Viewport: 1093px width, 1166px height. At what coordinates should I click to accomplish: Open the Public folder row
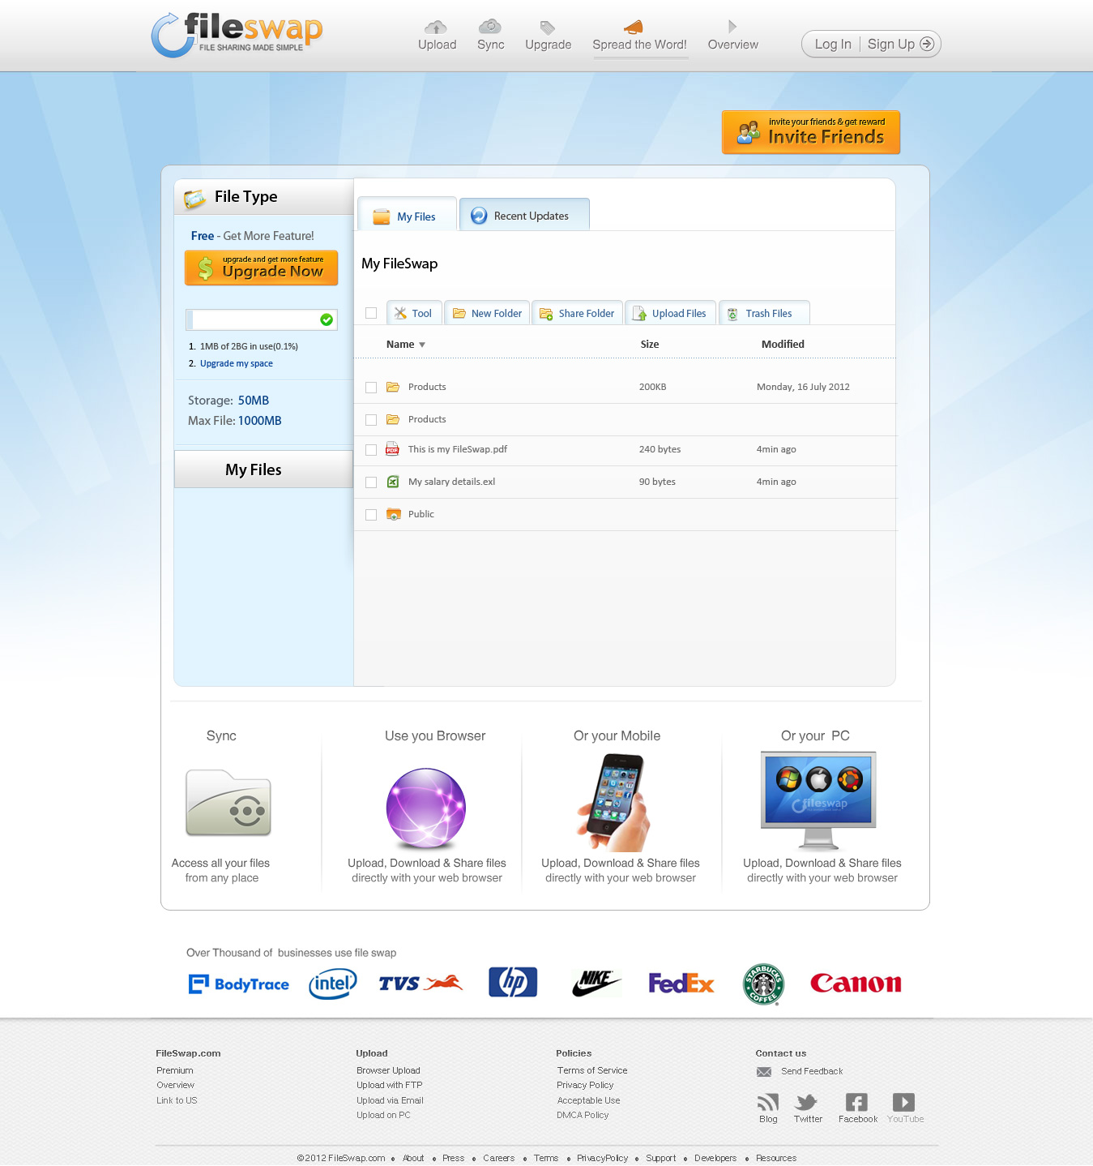421,514
